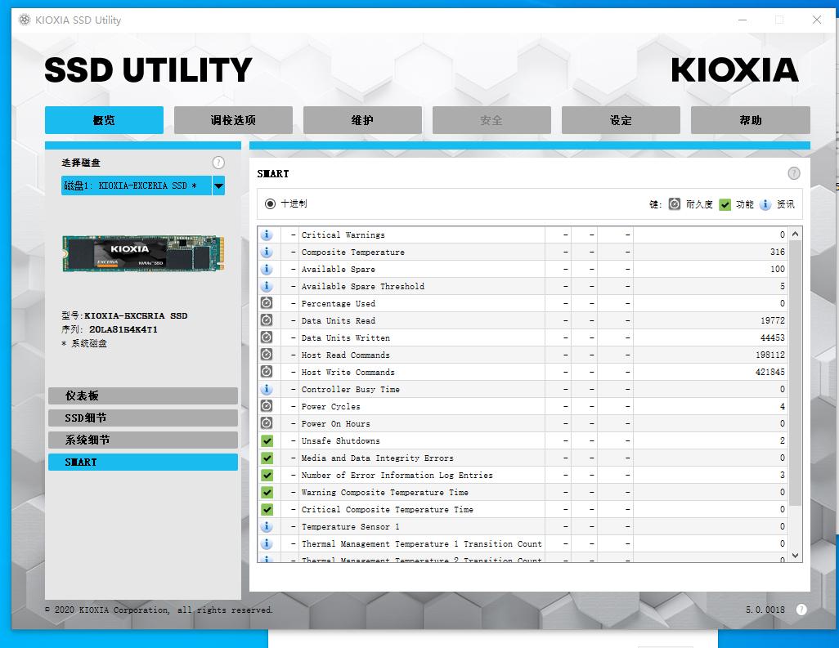Click scroll up arrow of SMART table
Image resolution: width=839 pixels, height=648 pixels.
(796, 235)
